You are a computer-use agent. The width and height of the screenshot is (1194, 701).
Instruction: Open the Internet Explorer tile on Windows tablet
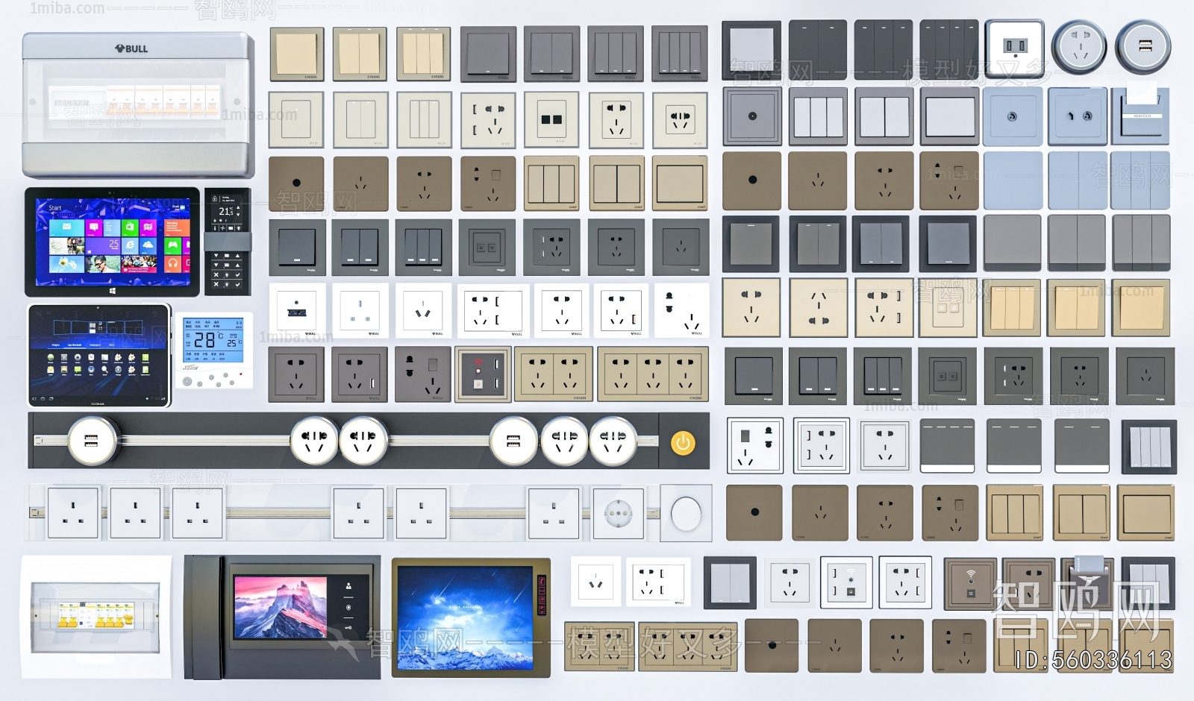[129, 245]
